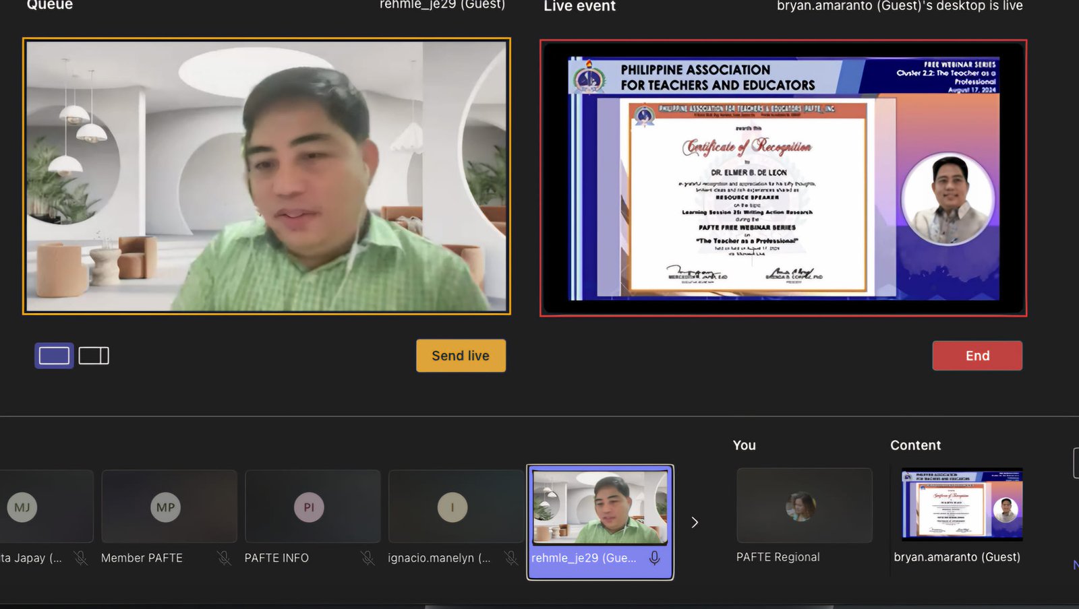Click the 'PAFTE Regional' name label
Image resolution: width=1079 pixels, height=609 pixels.
(x=778, y=557)
